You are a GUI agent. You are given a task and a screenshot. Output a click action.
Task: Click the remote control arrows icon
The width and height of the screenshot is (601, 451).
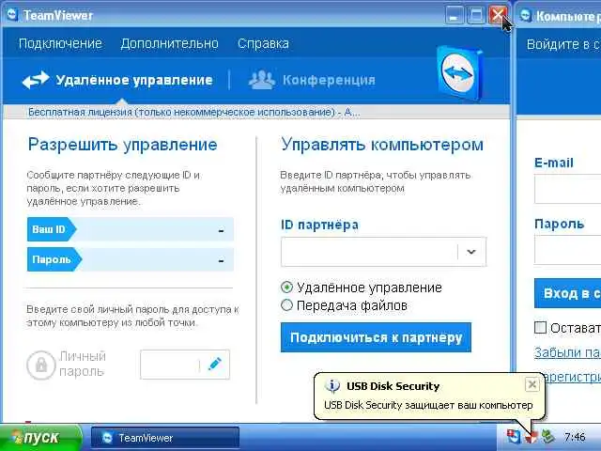point(36,80)
